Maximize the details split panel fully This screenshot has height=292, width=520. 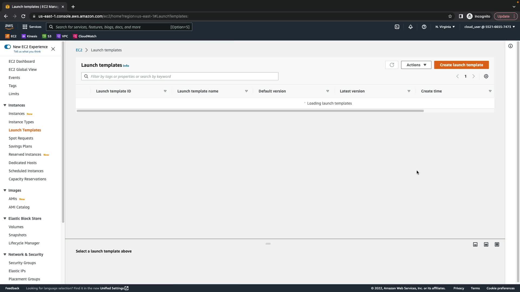coord(497,244)
